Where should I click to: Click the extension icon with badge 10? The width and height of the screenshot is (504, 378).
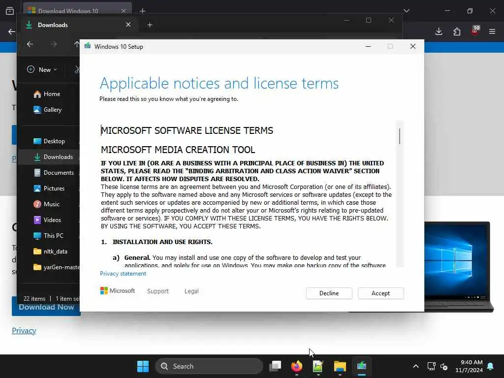tap(475, 30)
